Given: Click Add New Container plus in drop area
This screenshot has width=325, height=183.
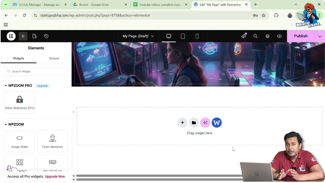Looking at the screenshot, I should tap(182, 123).
